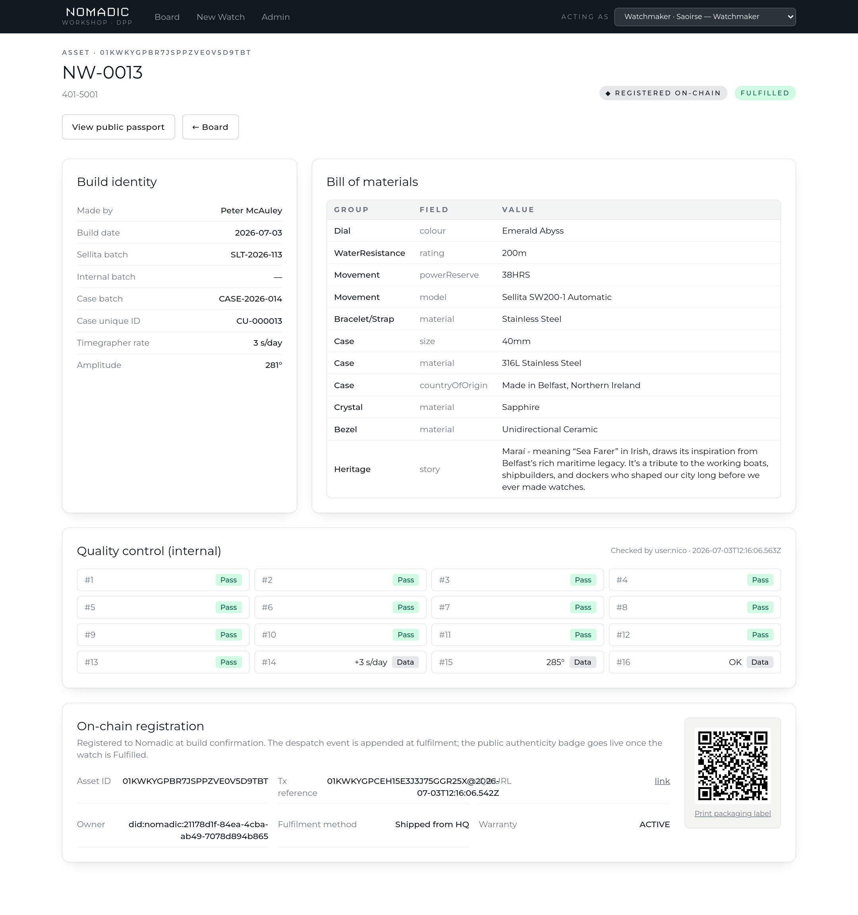The height and width of the screenshot is (915, 858).
Task: Click the Heritage story text
Action: (x=635, y=469)
